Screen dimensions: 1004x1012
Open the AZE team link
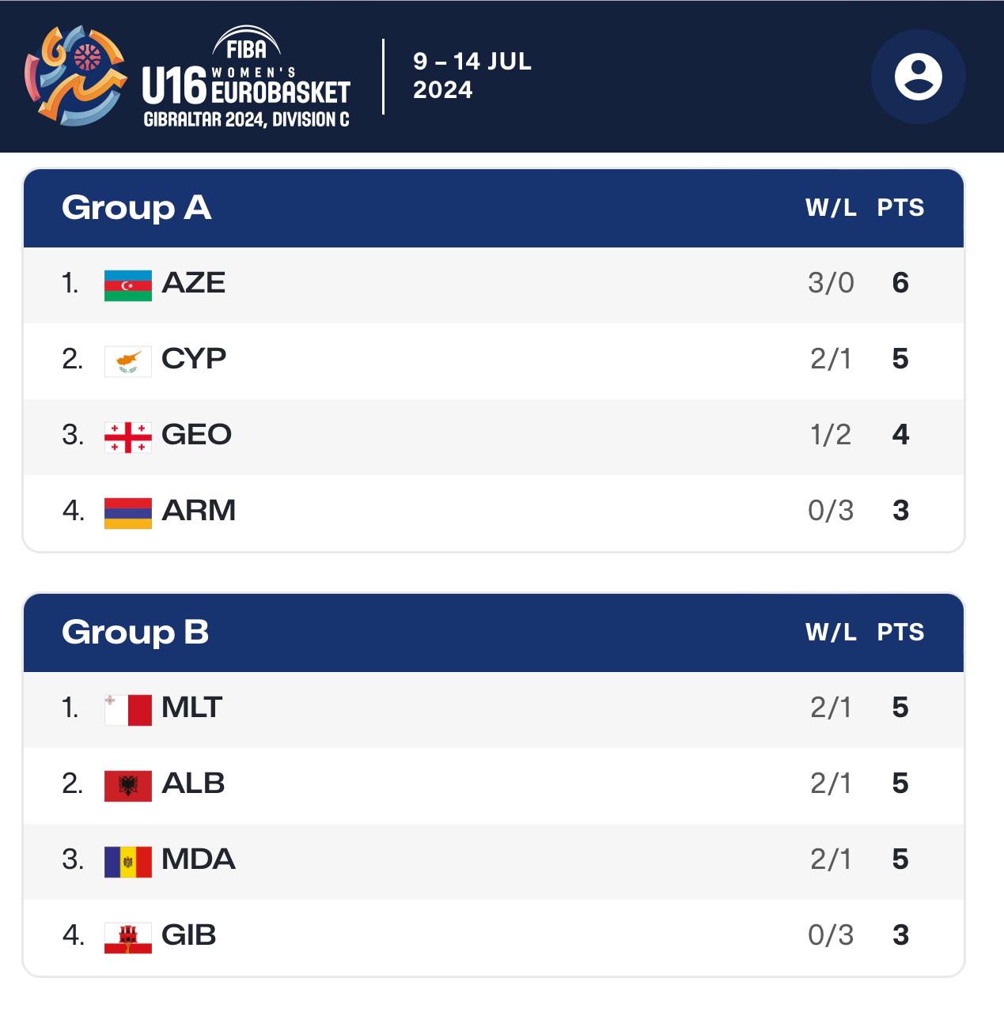(x=193, y=283)
